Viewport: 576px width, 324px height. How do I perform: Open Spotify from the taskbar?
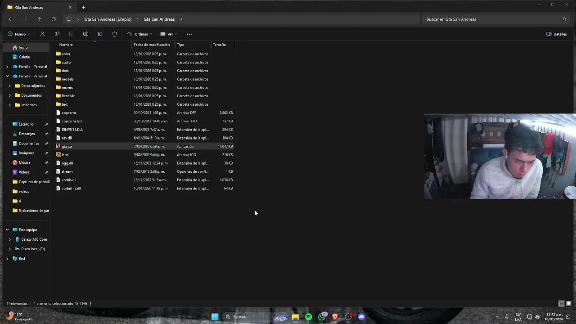click(309, 317)
